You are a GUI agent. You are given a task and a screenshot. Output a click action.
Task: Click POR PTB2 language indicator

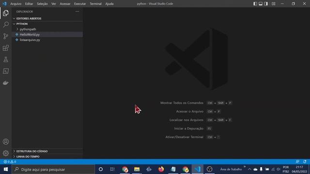286,169
